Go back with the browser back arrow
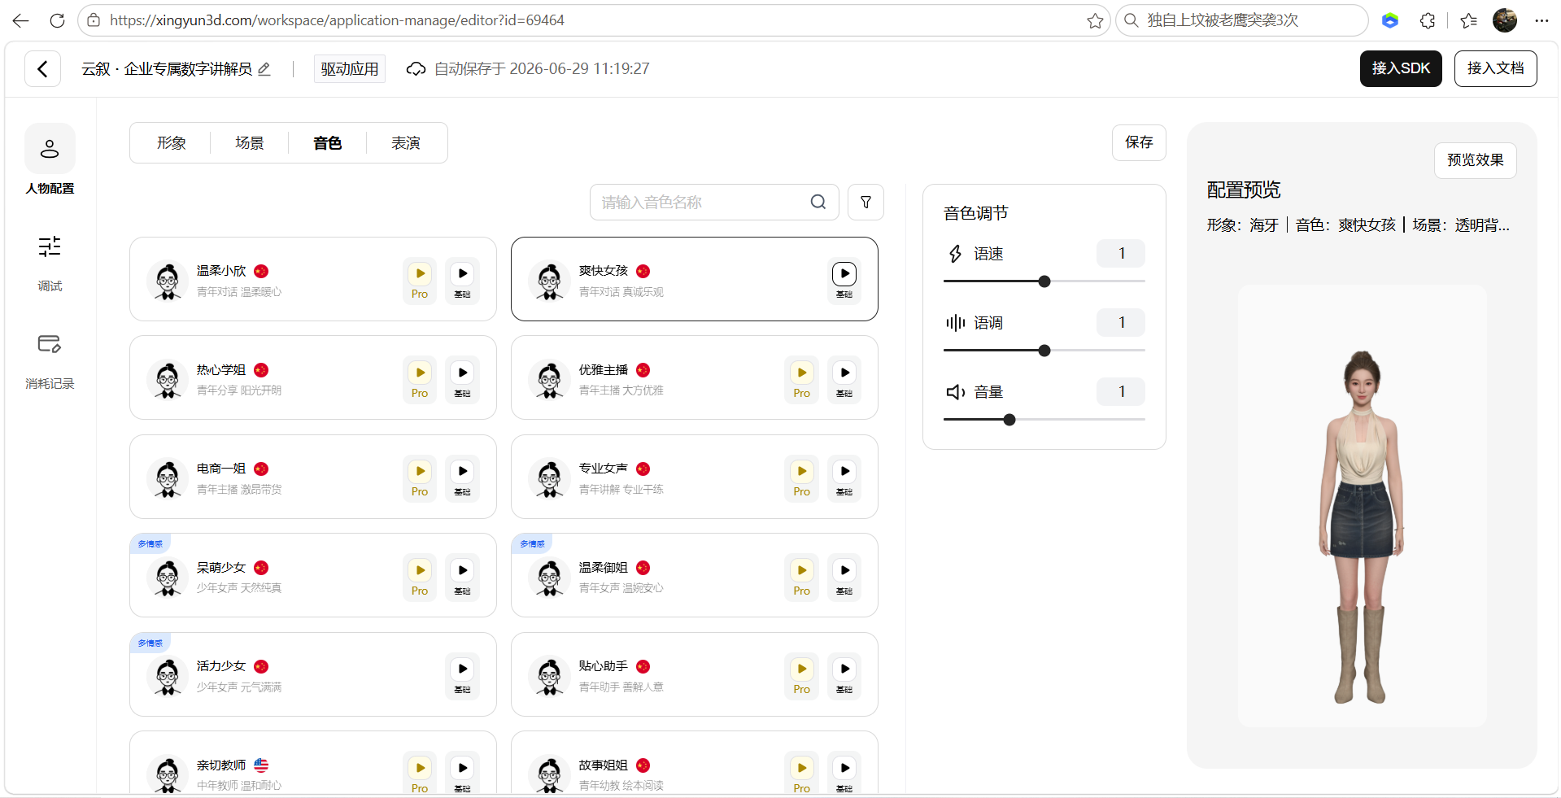Screen dimensions: 1561x798 tap(20, 20)
